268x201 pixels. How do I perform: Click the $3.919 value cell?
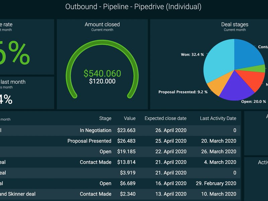(x=128, y=173)
